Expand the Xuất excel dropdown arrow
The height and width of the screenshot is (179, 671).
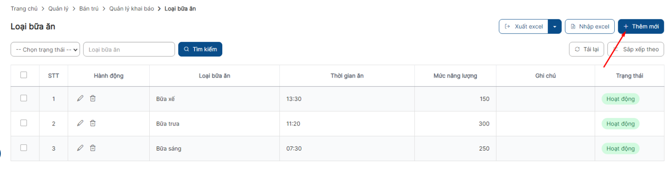pyautogui.click(x=554, y=26)
